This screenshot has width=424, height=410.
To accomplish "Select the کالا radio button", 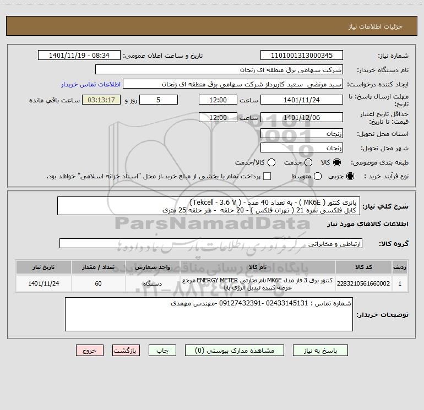I will pyautogui.click(x=337, y=162).
